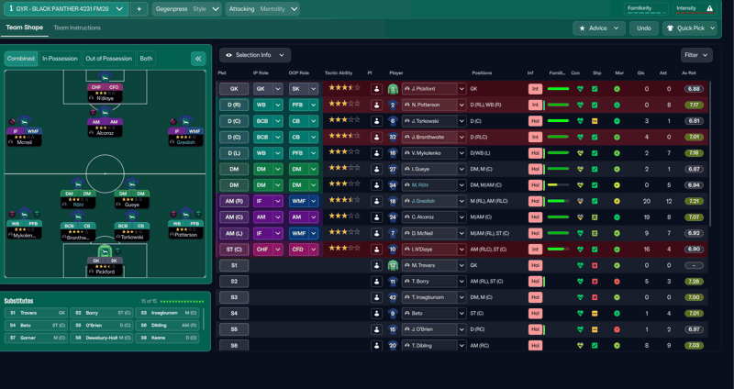
Task: Open the GYR - Black Panther 4231 tactic dropdown
Action: point(64,9)
